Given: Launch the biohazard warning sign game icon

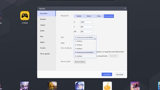Looking at the screenshot, I should (52, 86).
